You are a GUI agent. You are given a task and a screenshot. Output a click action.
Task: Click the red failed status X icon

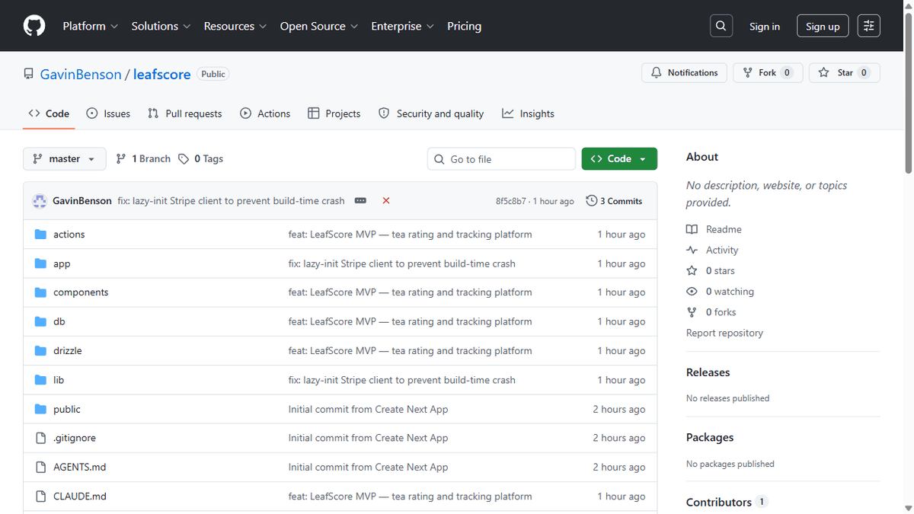coord(386,201)
